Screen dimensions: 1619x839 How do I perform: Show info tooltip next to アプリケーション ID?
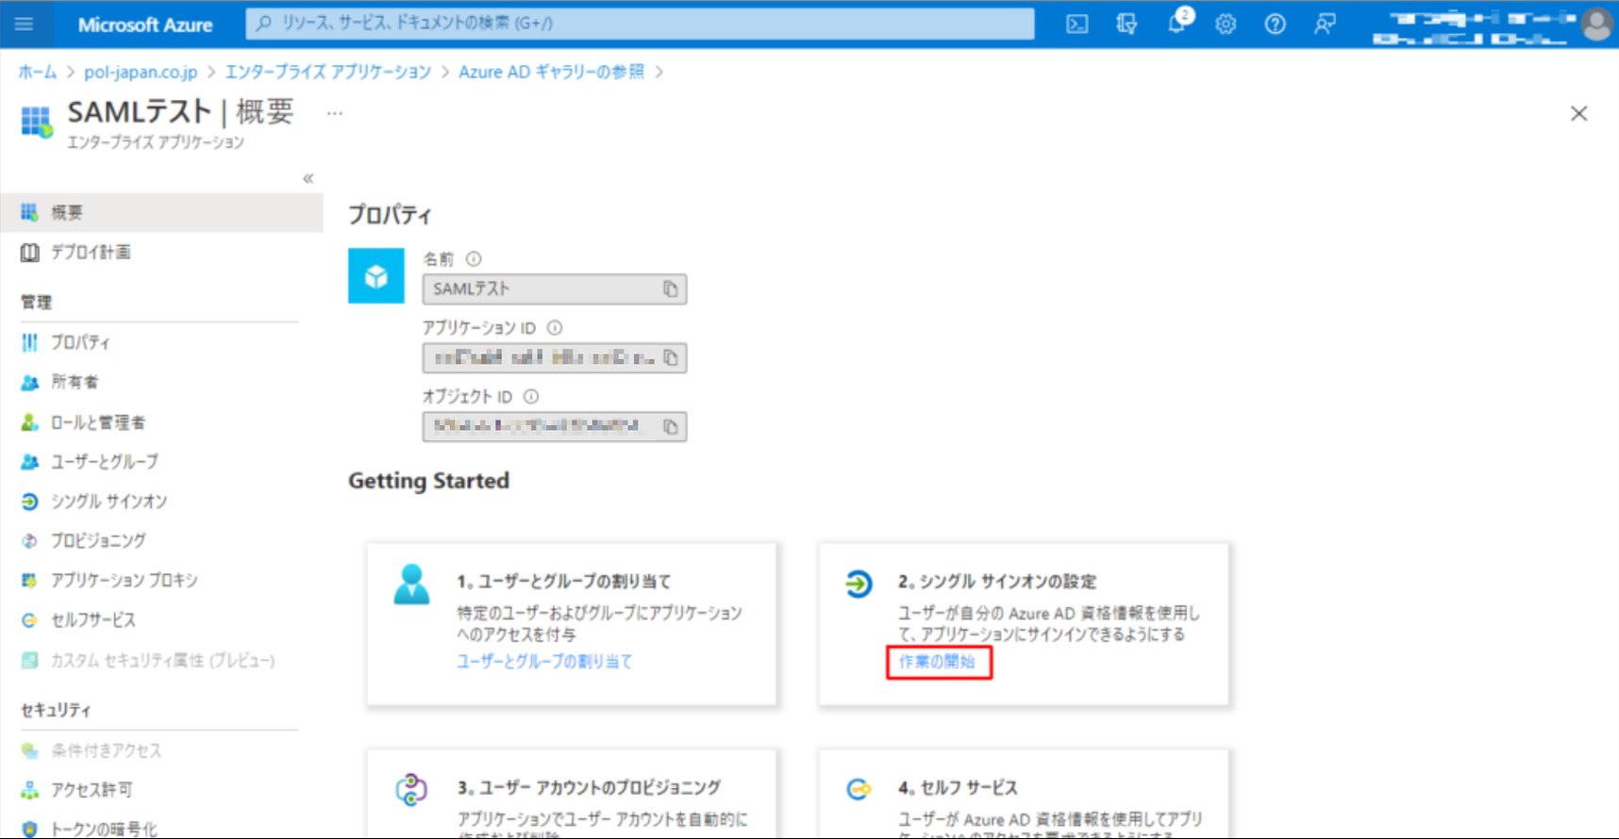(x=555, y=328)
